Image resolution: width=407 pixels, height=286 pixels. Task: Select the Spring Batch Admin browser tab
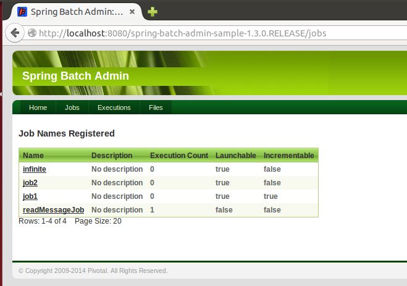click(x=76, y=12)
